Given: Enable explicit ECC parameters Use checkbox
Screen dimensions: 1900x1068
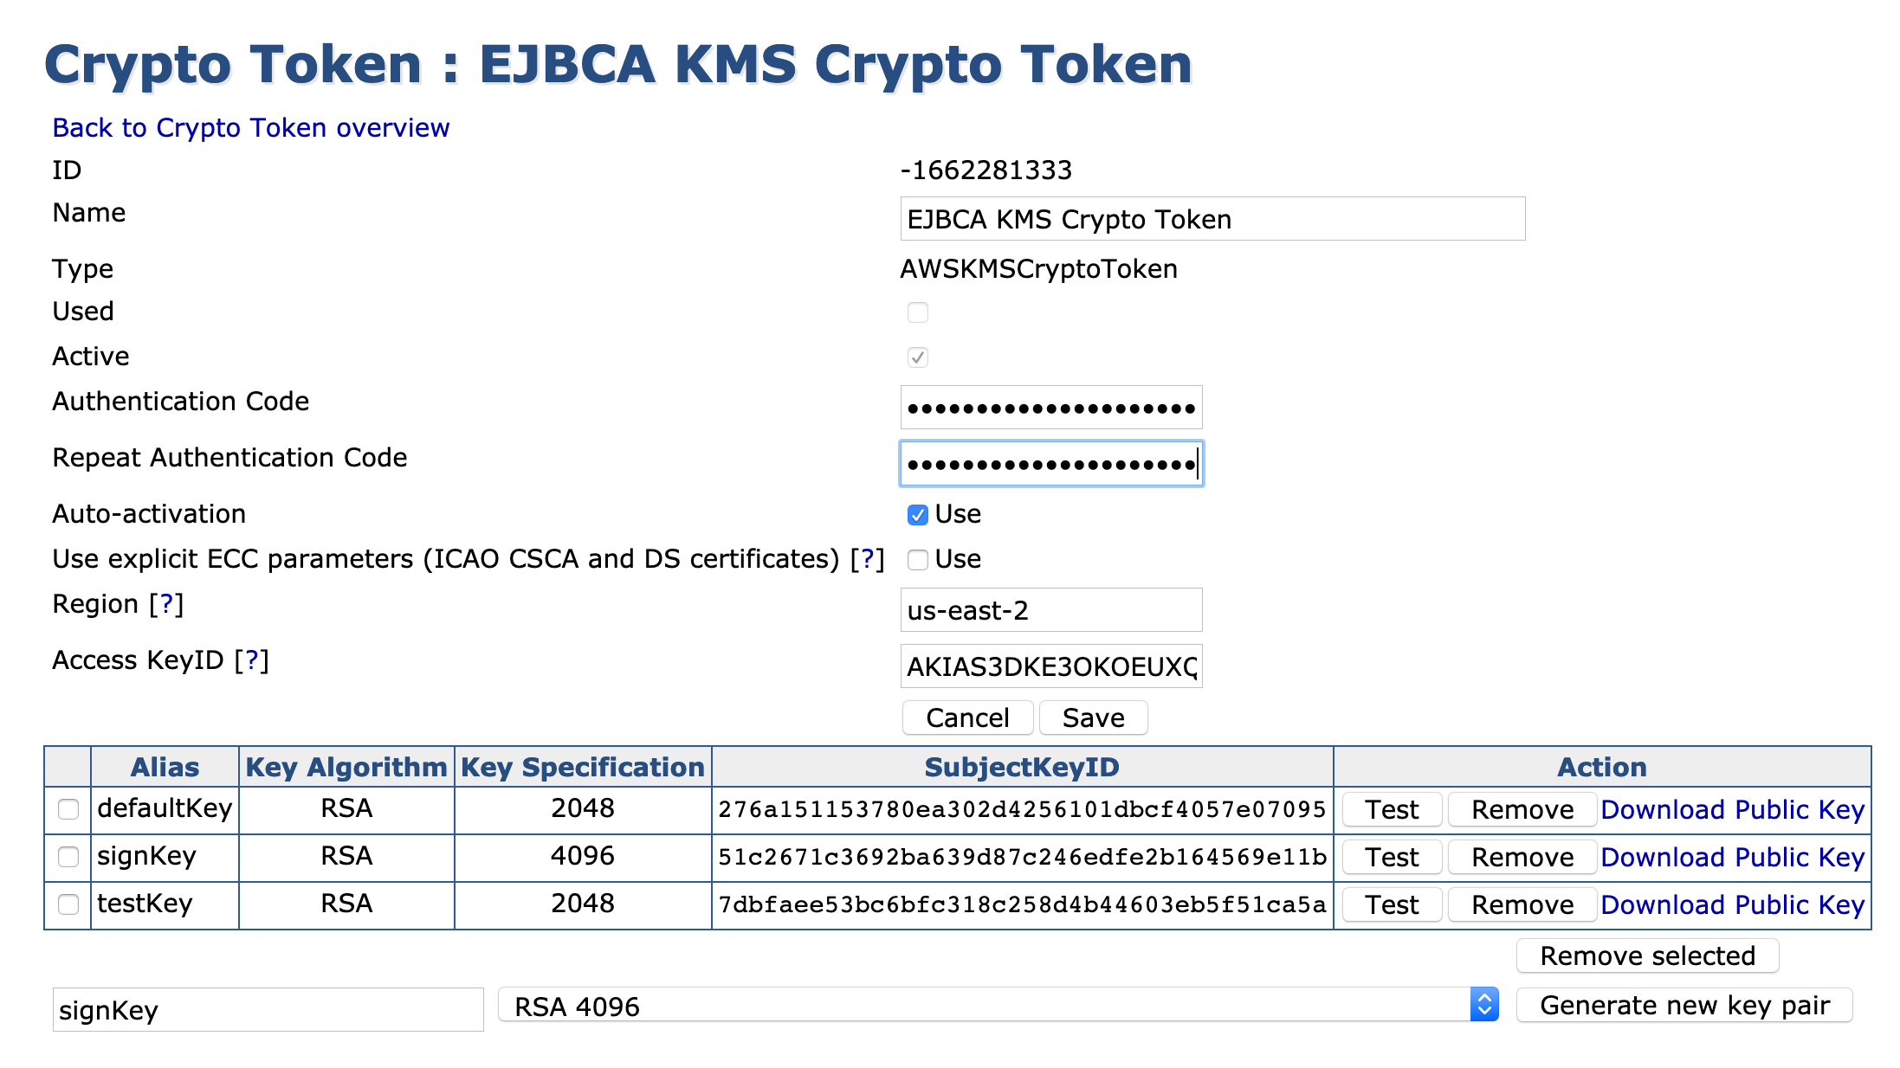Looking at the screenshot, I should 918,560.
